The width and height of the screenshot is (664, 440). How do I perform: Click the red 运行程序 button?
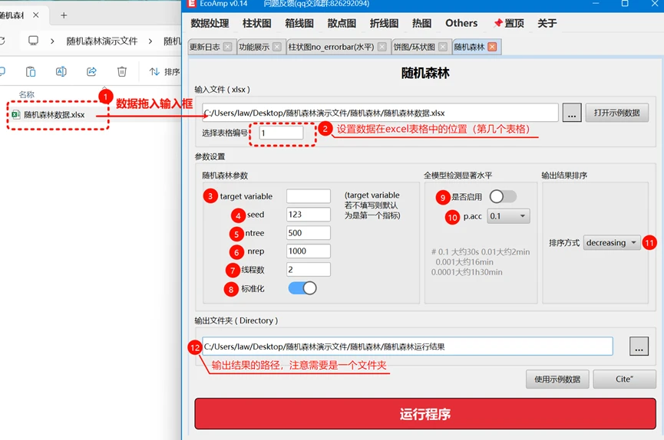pos(424,414)
